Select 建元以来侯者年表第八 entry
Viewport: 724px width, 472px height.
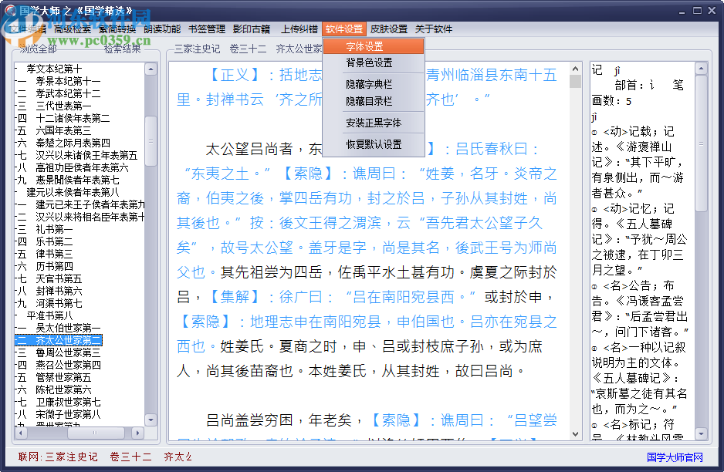tap(73, 192)
